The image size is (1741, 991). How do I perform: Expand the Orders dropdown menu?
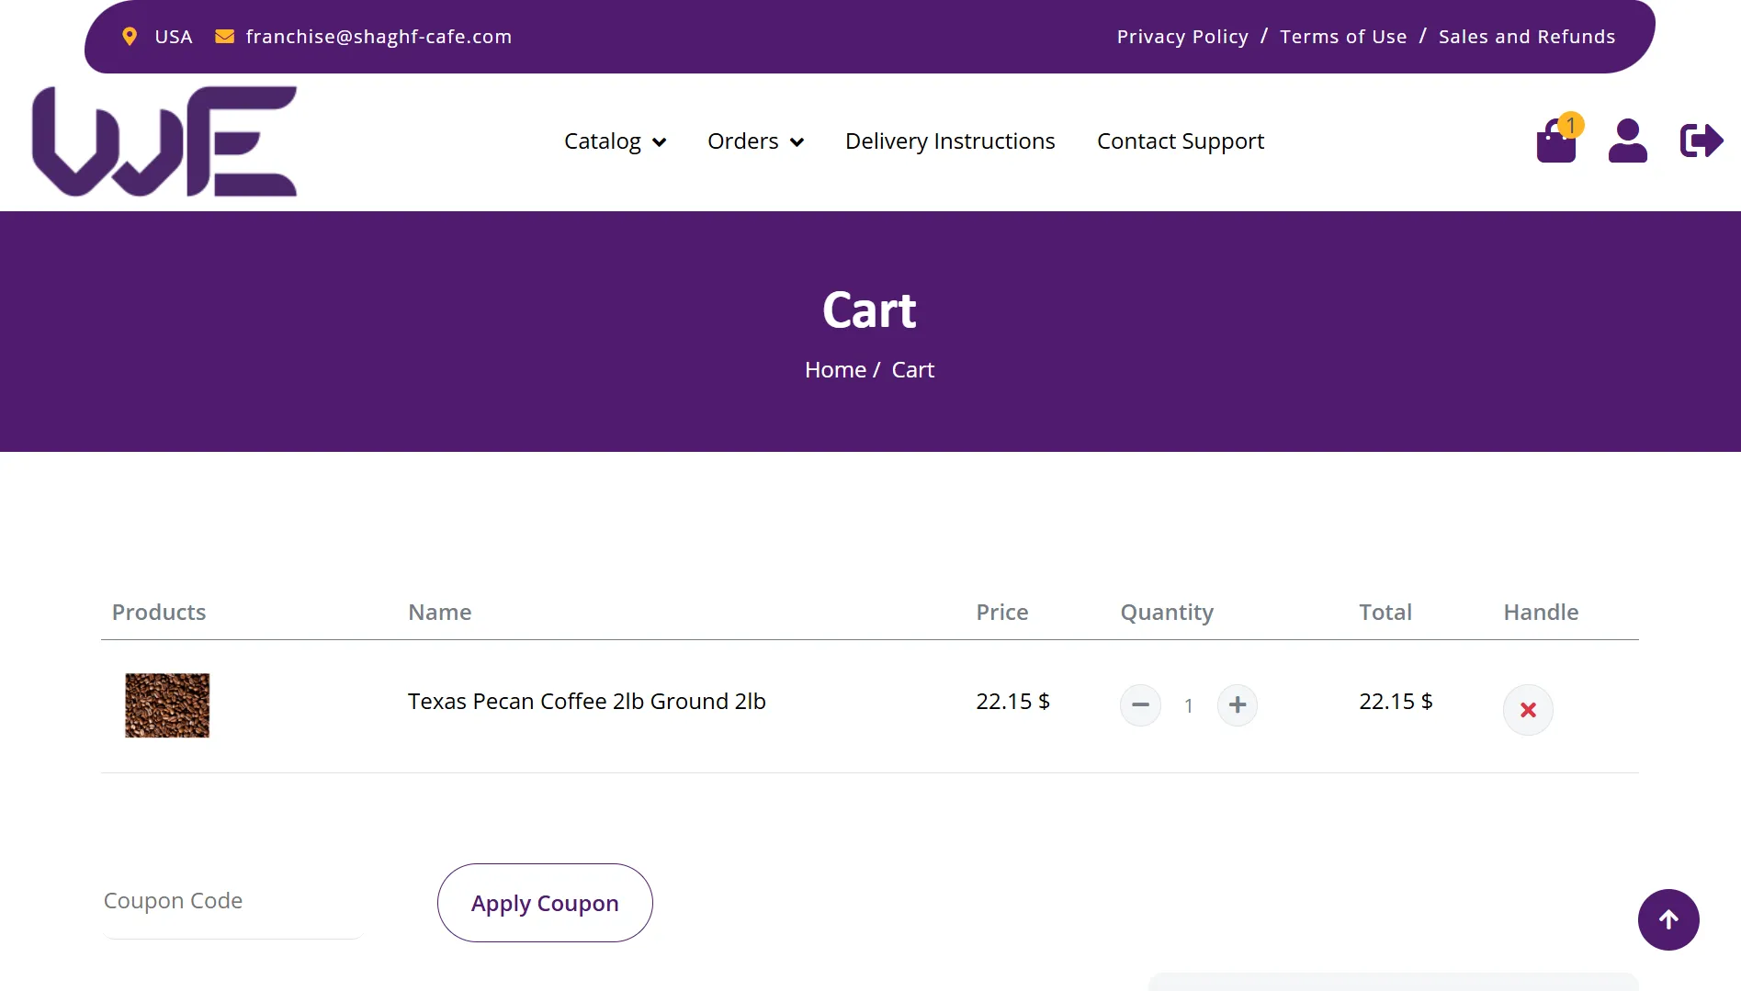point(755,141)
